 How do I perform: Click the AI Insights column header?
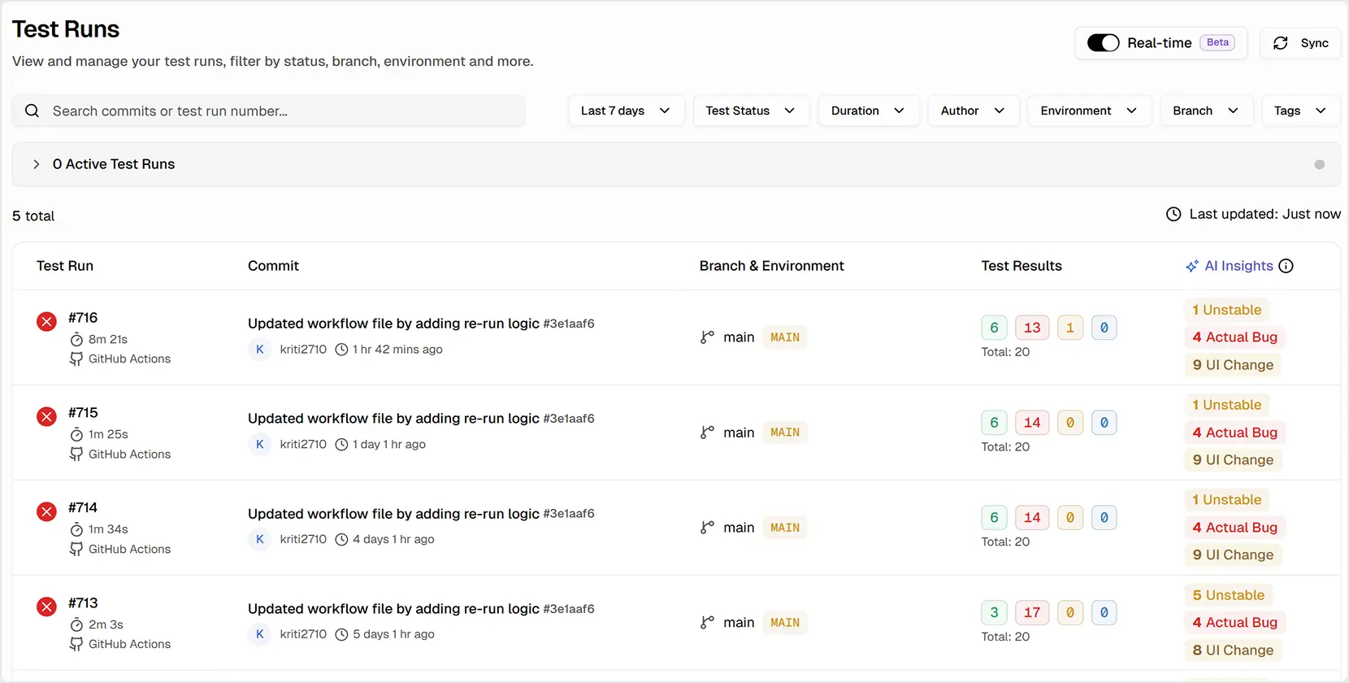pyautogui.click(x=1238, y=266)
